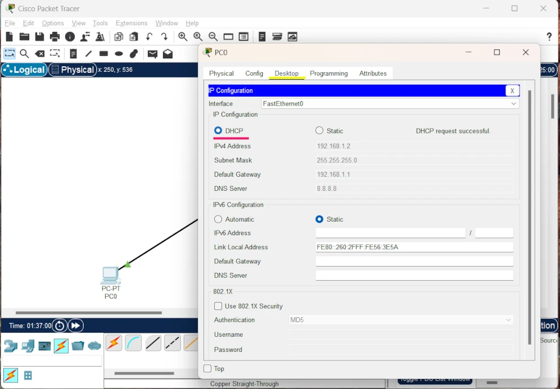The image size is (560, 389).
Task: Save the network using the floppy disk icon
Action: [x=39, y=36]
